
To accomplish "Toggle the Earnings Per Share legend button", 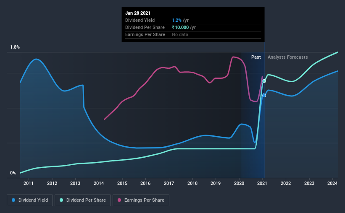I will [x=141, y=200].
